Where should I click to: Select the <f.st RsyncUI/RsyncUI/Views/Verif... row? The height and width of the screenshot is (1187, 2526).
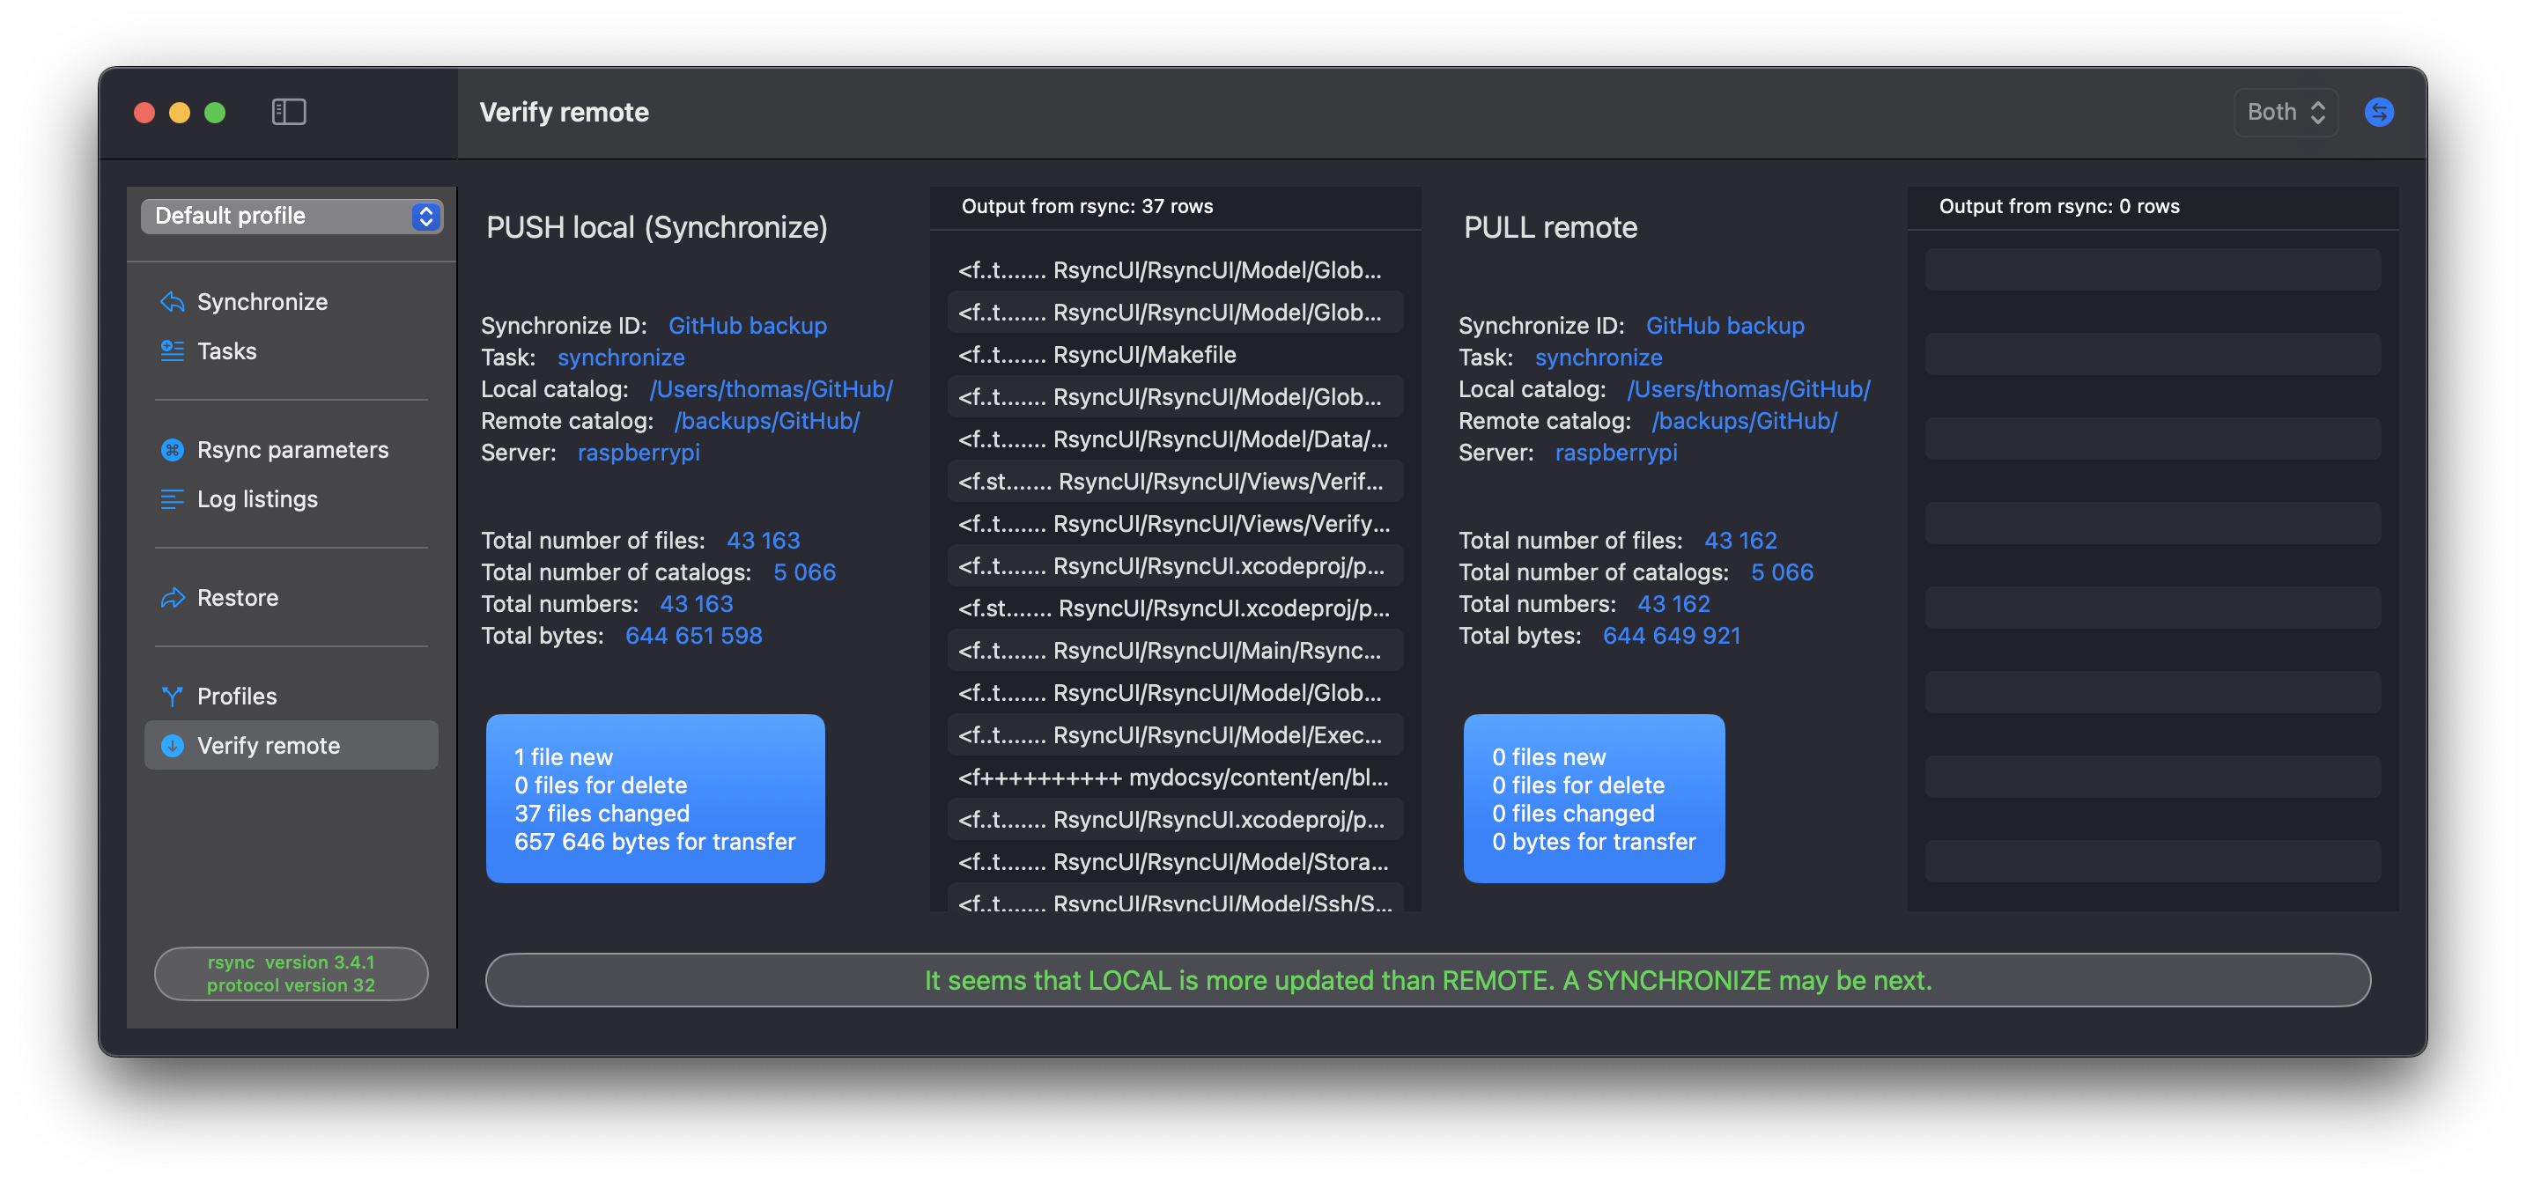(x=1175, y=480)
